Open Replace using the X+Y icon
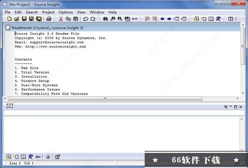Screen dimensions: 248x168 tap(135, 19)
